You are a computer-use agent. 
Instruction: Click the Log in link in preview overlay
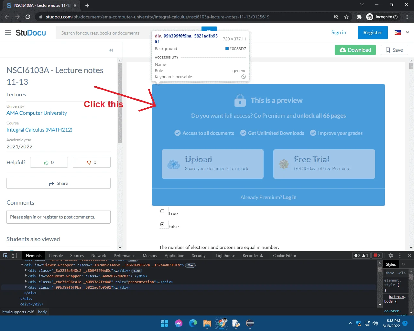289,197
